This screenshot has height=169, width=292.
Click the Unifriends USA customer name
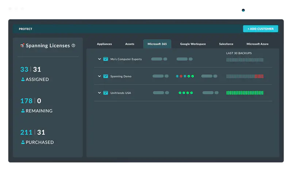pyautogui.click(x=120, y=93)
